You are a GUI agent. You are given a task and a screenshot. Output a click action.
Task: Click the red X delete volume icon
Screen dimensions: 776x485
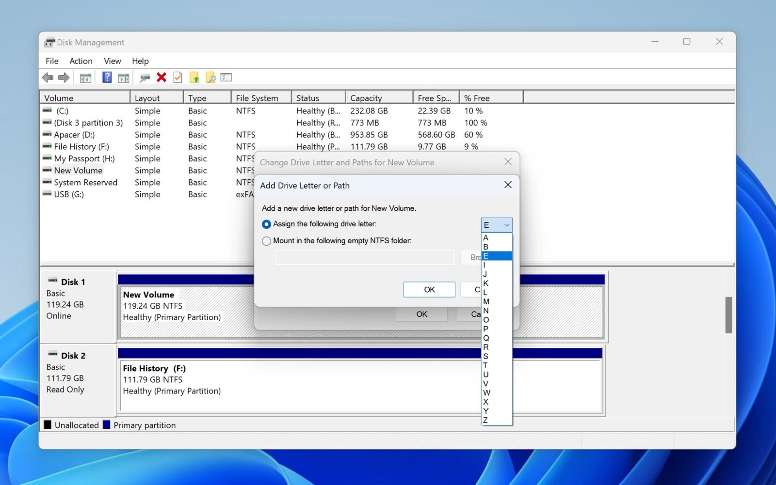coord(162,78)
